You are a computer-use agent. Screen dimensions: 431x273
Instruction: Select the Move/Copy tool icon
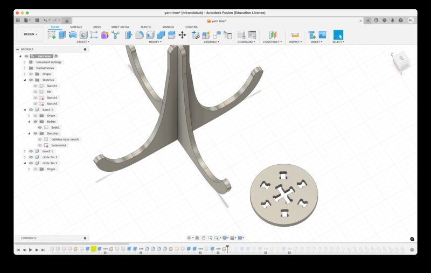182,34
